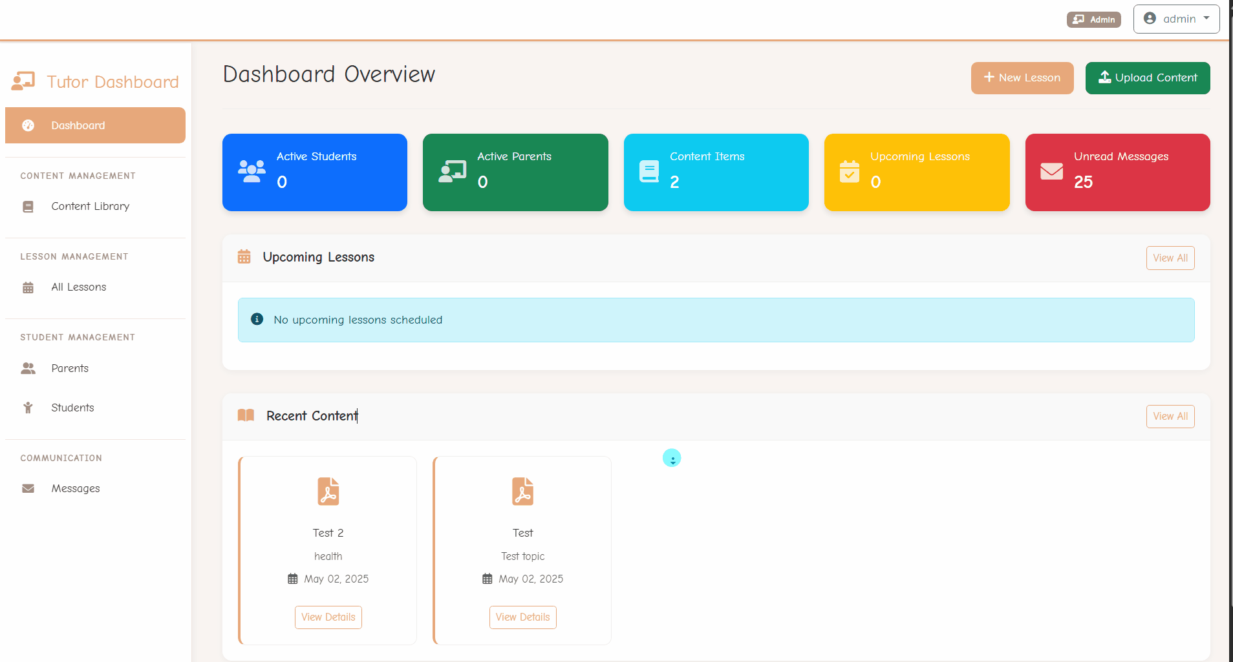Screen dimensions: 1233x662
Task: Open the admin user dropdown
Action: tap(1176, 19)
